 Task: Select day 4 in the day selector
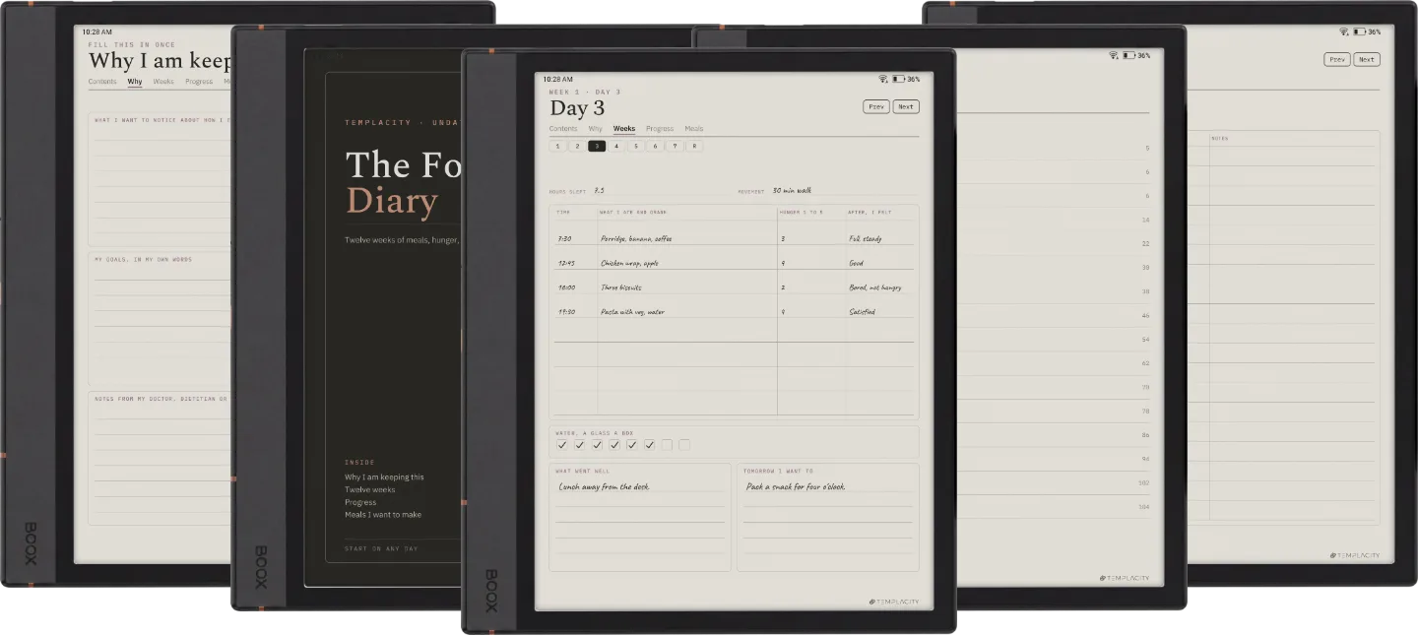pyautogui.click(x=616, y=146)
